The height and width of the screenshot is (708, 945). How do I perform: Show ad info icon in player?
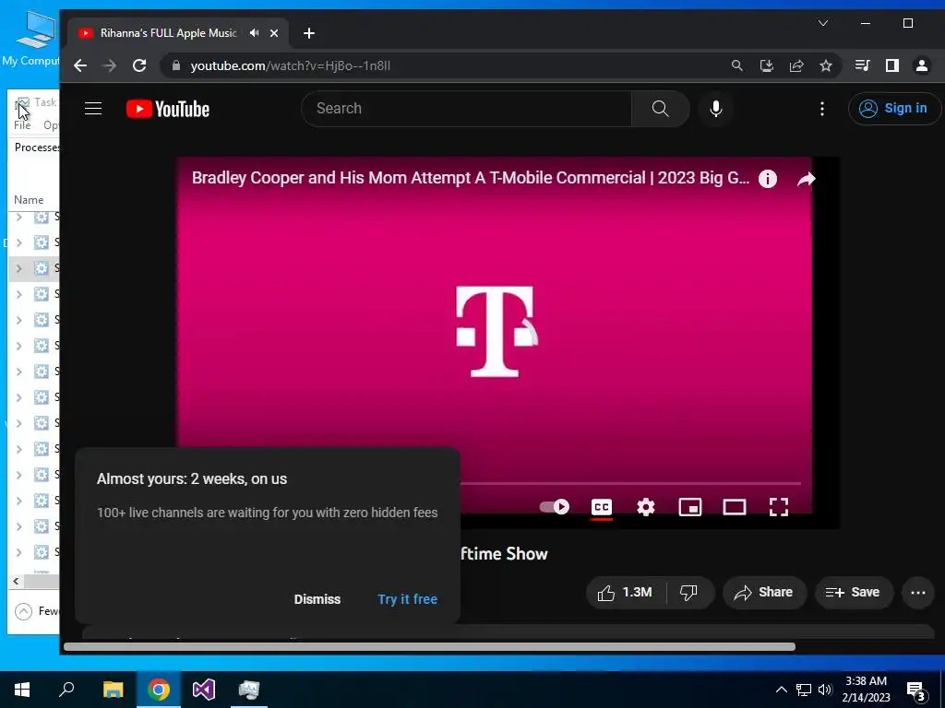click(x=767, y=179)
